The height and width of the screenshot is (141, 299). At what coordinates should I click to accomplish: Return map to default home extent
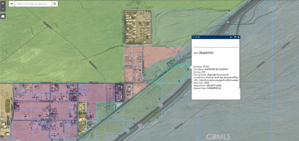(x=3, y=16)
